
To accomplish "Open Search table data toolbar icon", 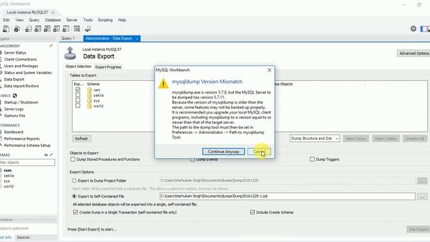I will coord(77,29).
